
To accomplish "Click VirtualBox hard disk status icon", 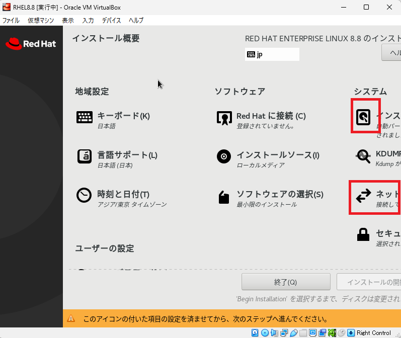I will [255, 332].
